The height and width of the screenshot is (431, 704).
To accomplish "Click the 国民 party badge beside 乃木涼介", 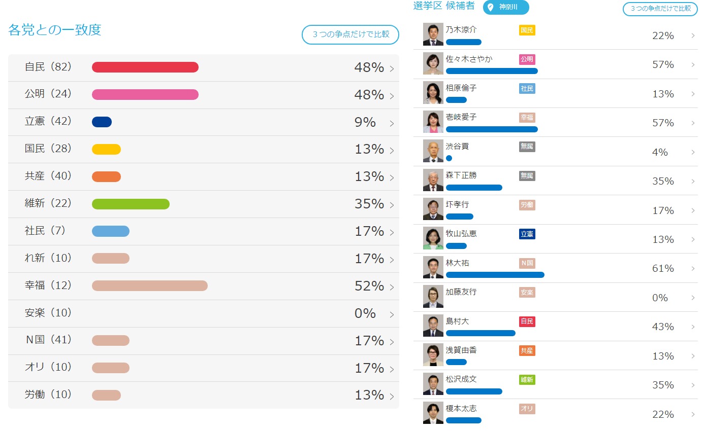I will click(x=527, y=30).
